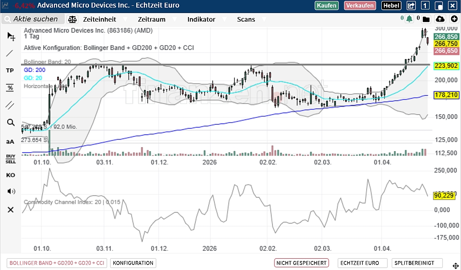The width and height of the screenshot is (461, 270).
Task: Click the 02.02. date on price axis
Action: pyautogui.click(x=268, y=162)
